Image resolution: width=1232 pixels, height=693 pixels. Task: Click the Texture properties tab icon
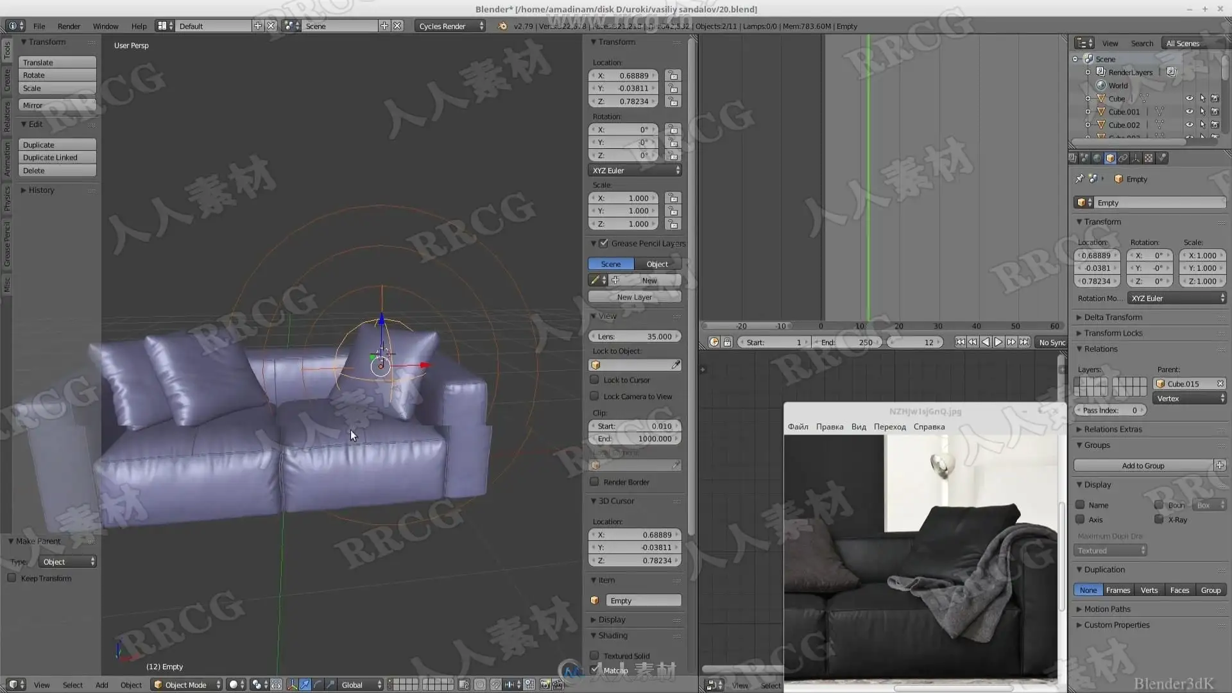(x=1149, y=158)
